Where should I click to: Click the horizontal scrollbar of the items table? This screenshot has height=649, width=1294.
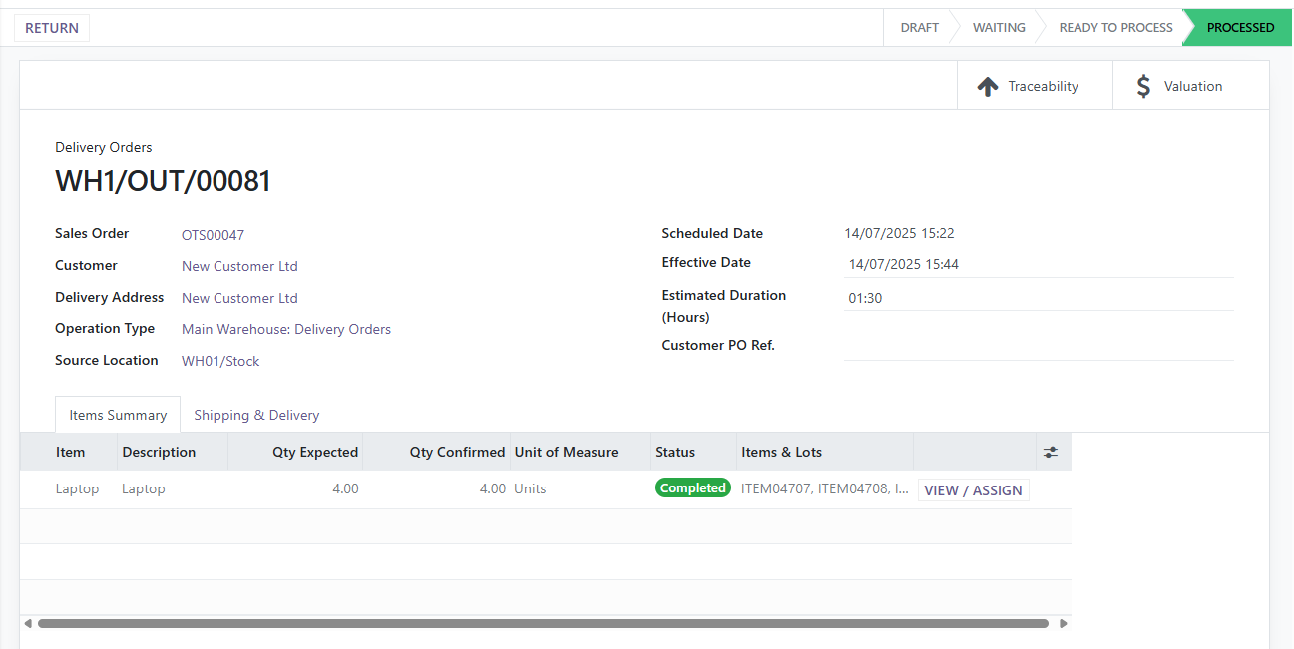(543, 624)
